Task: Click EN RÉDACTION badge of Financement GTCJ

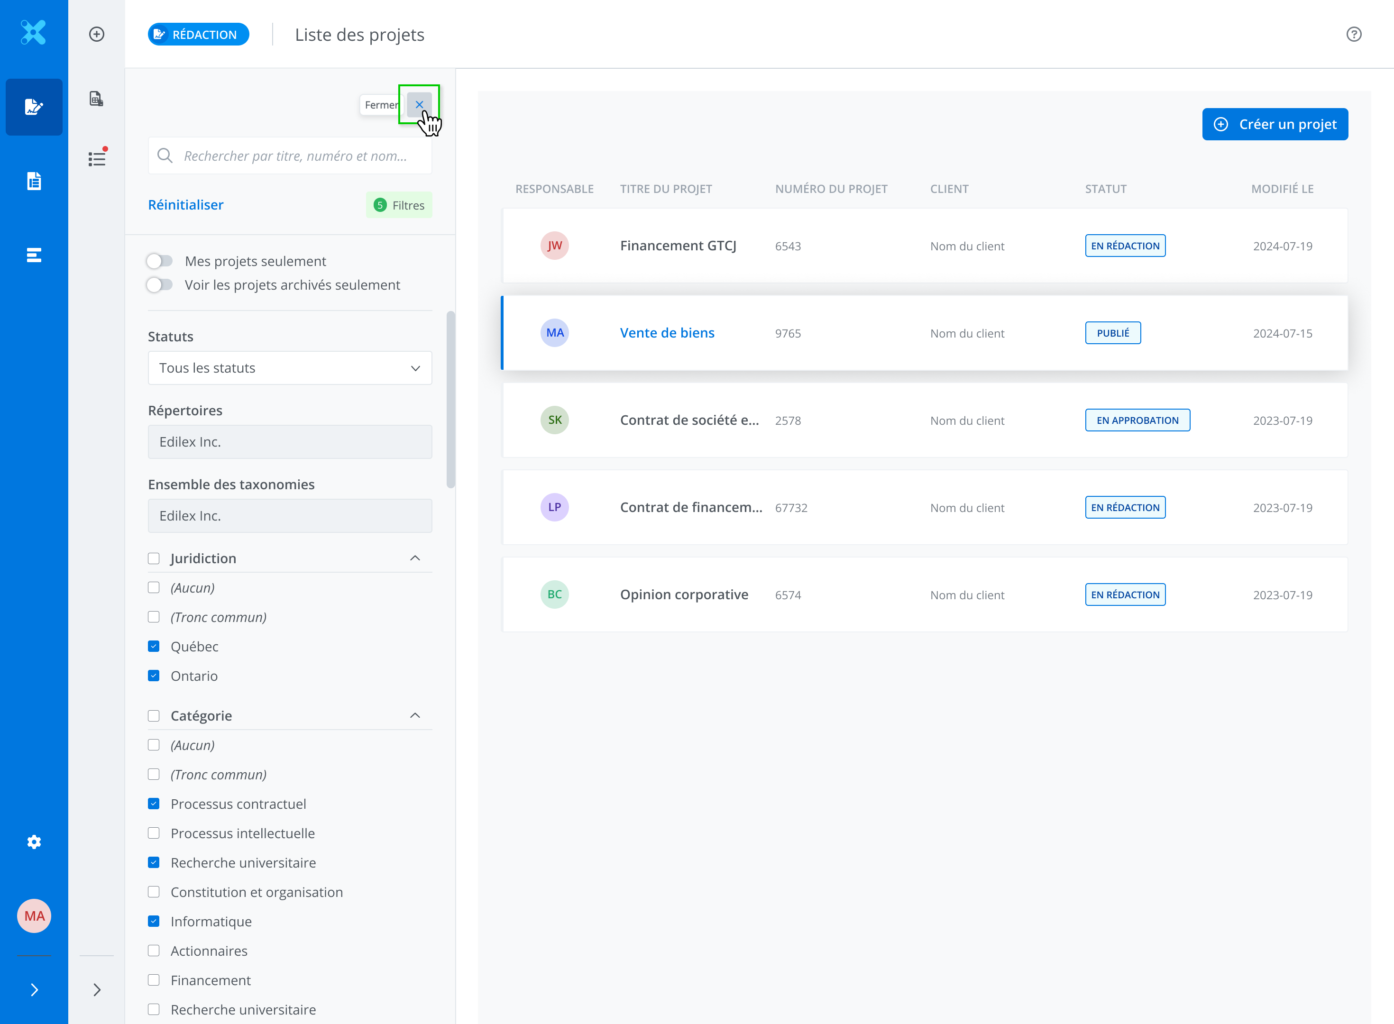Action: 1125,246
